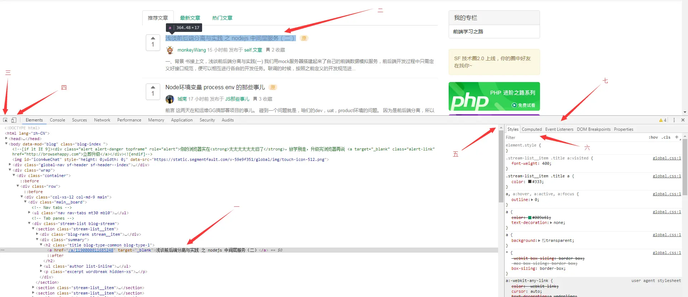Viewport: 688px width, 297px height.
Task: Collapse the div class container node
Action: click(14, 175)
